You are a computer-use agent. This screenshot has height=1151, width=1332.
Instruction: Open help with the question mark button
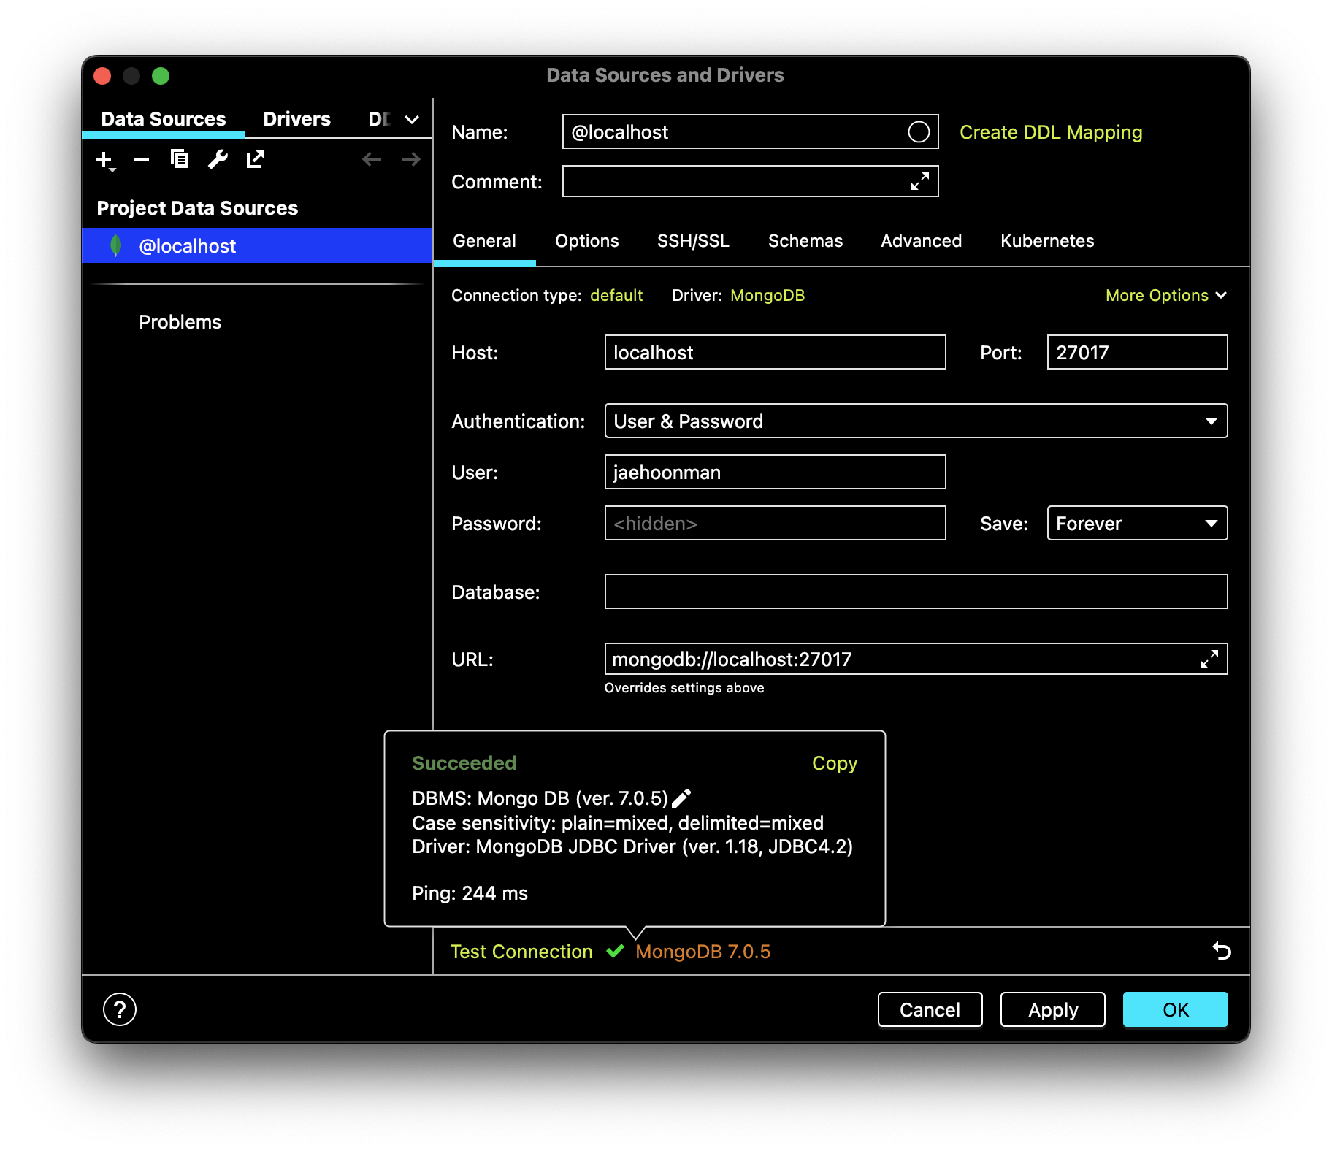120,1009
